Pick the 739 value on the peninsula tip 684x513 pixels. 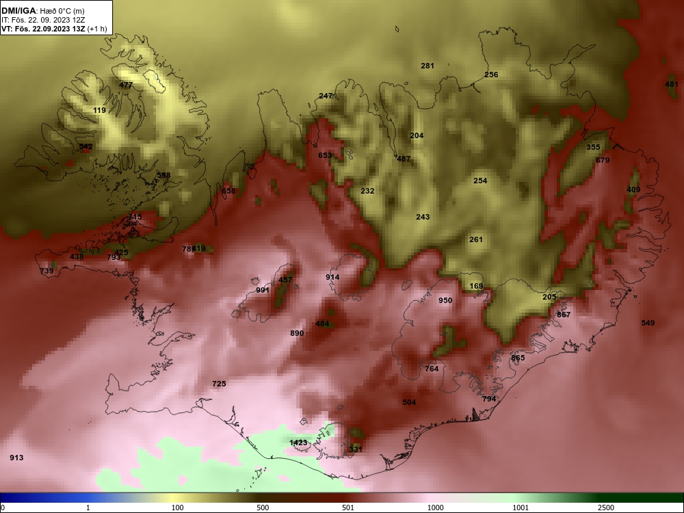click(x=47, y=271)
